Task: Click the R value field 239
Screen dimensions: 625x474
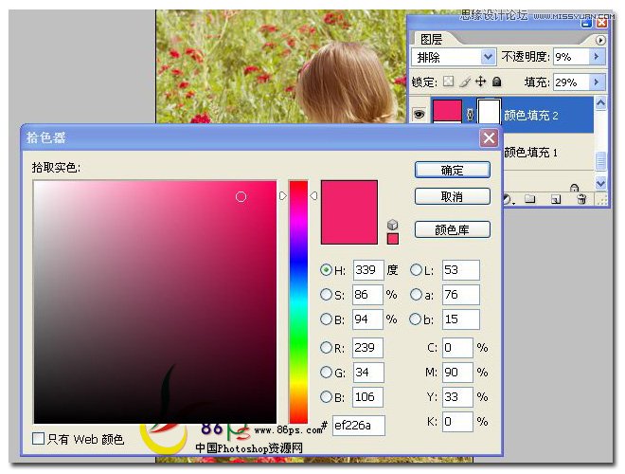Action: [x=367, y=348]
